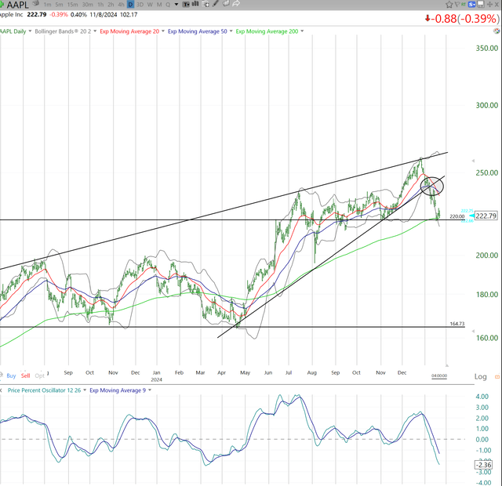The image size is (502, 486).
Task: Select the 1h time frame
Action: click(x=100, y=5)
